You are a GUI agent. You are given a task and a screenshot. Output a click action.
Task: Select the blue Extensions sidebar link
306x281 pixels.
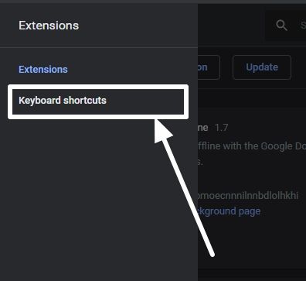pos(43,70)
